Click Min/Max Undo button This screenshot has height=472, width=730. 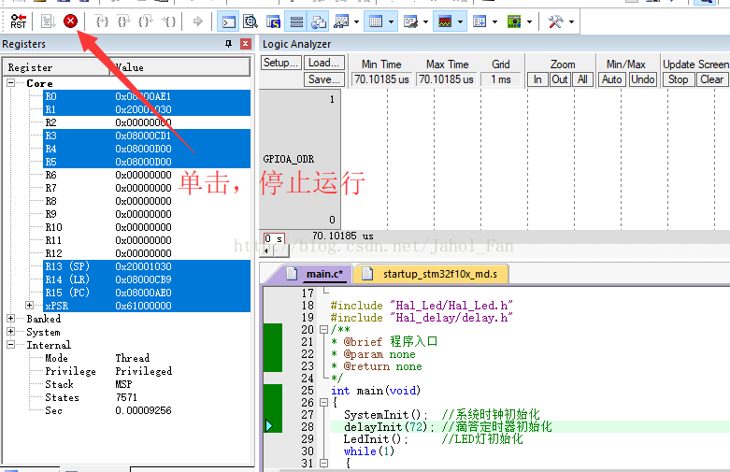(x=642, y=79)
